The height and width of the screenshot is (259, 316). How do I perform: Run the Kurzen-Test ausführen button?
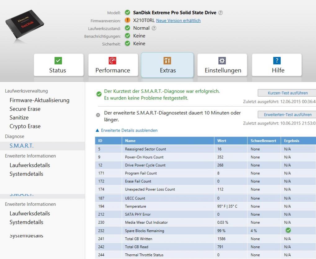tap(287, 93)
